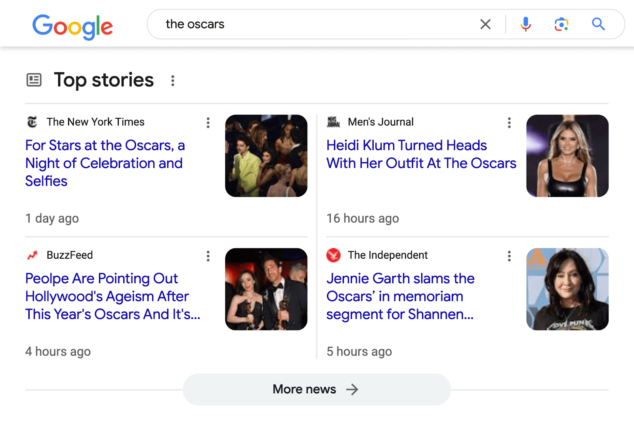This screenshot has height=429, width=634.
Task: Open the Top stories options menu
Action: pos(173,81)
